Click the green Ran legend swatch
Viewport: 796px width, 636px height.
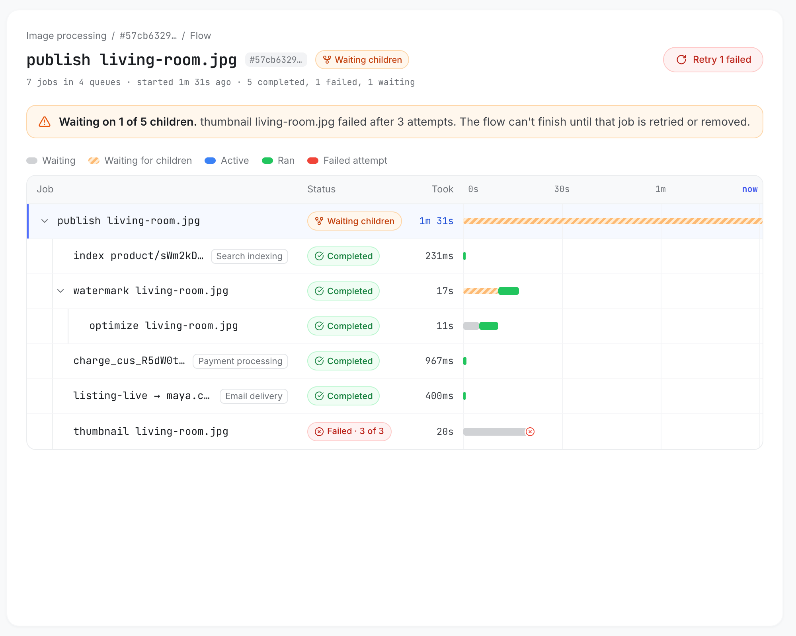[267, 161]
